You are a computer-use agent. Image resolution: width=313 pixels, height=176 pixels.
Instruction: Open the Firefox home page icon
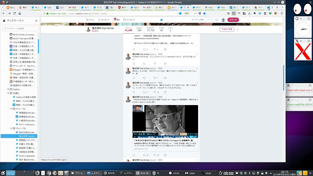click(x=20, y=13)
